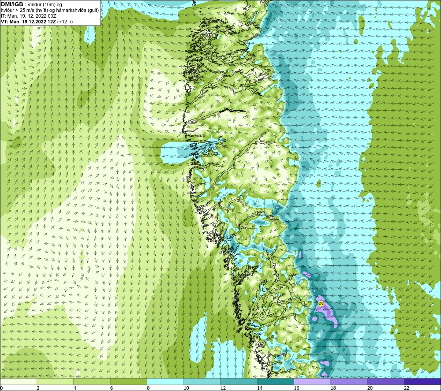441x391 pixels.
Task: Click the 'Vindur (10m) og' label
Action: [45, 5]
